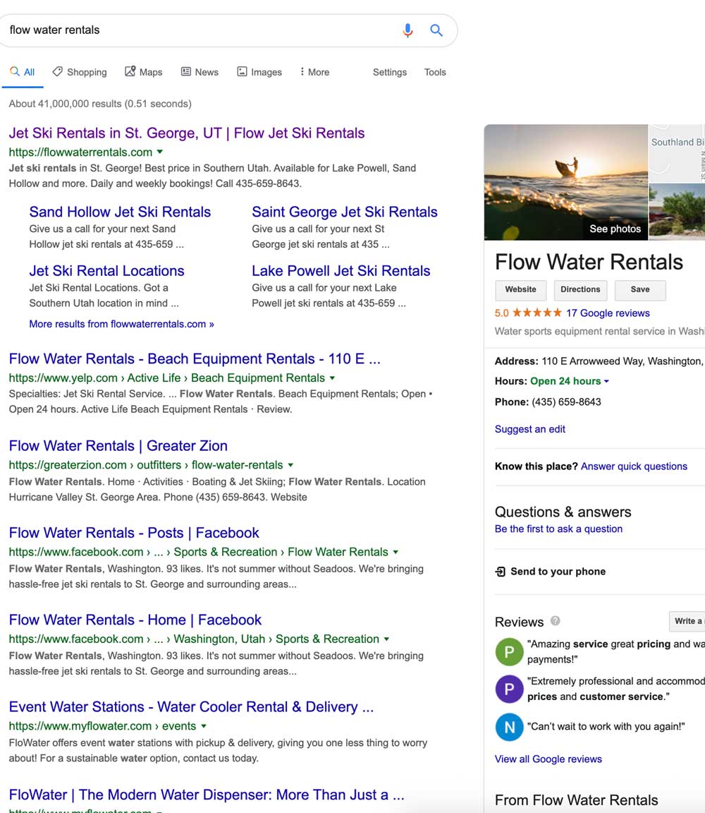705x813 pixels.
Task: Open the yelp.com result options arrow
Action: click(332, 378)
